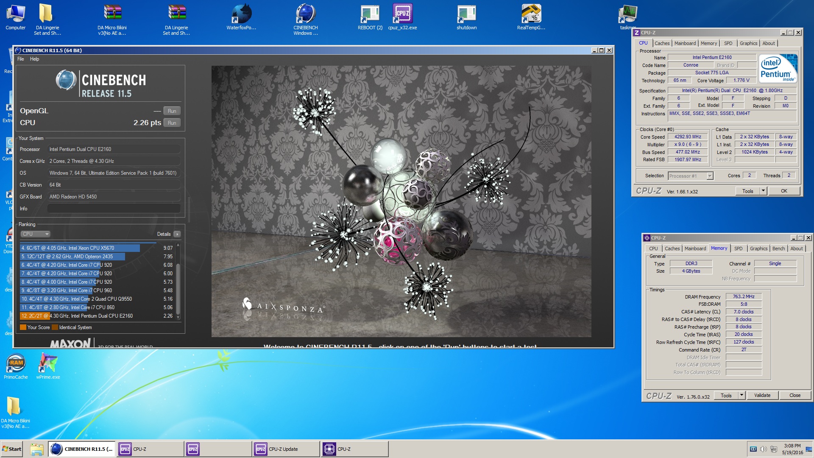Switch to CPU tab in lower CPU-Z
The image size is (814, 458).
click(653, 249)
